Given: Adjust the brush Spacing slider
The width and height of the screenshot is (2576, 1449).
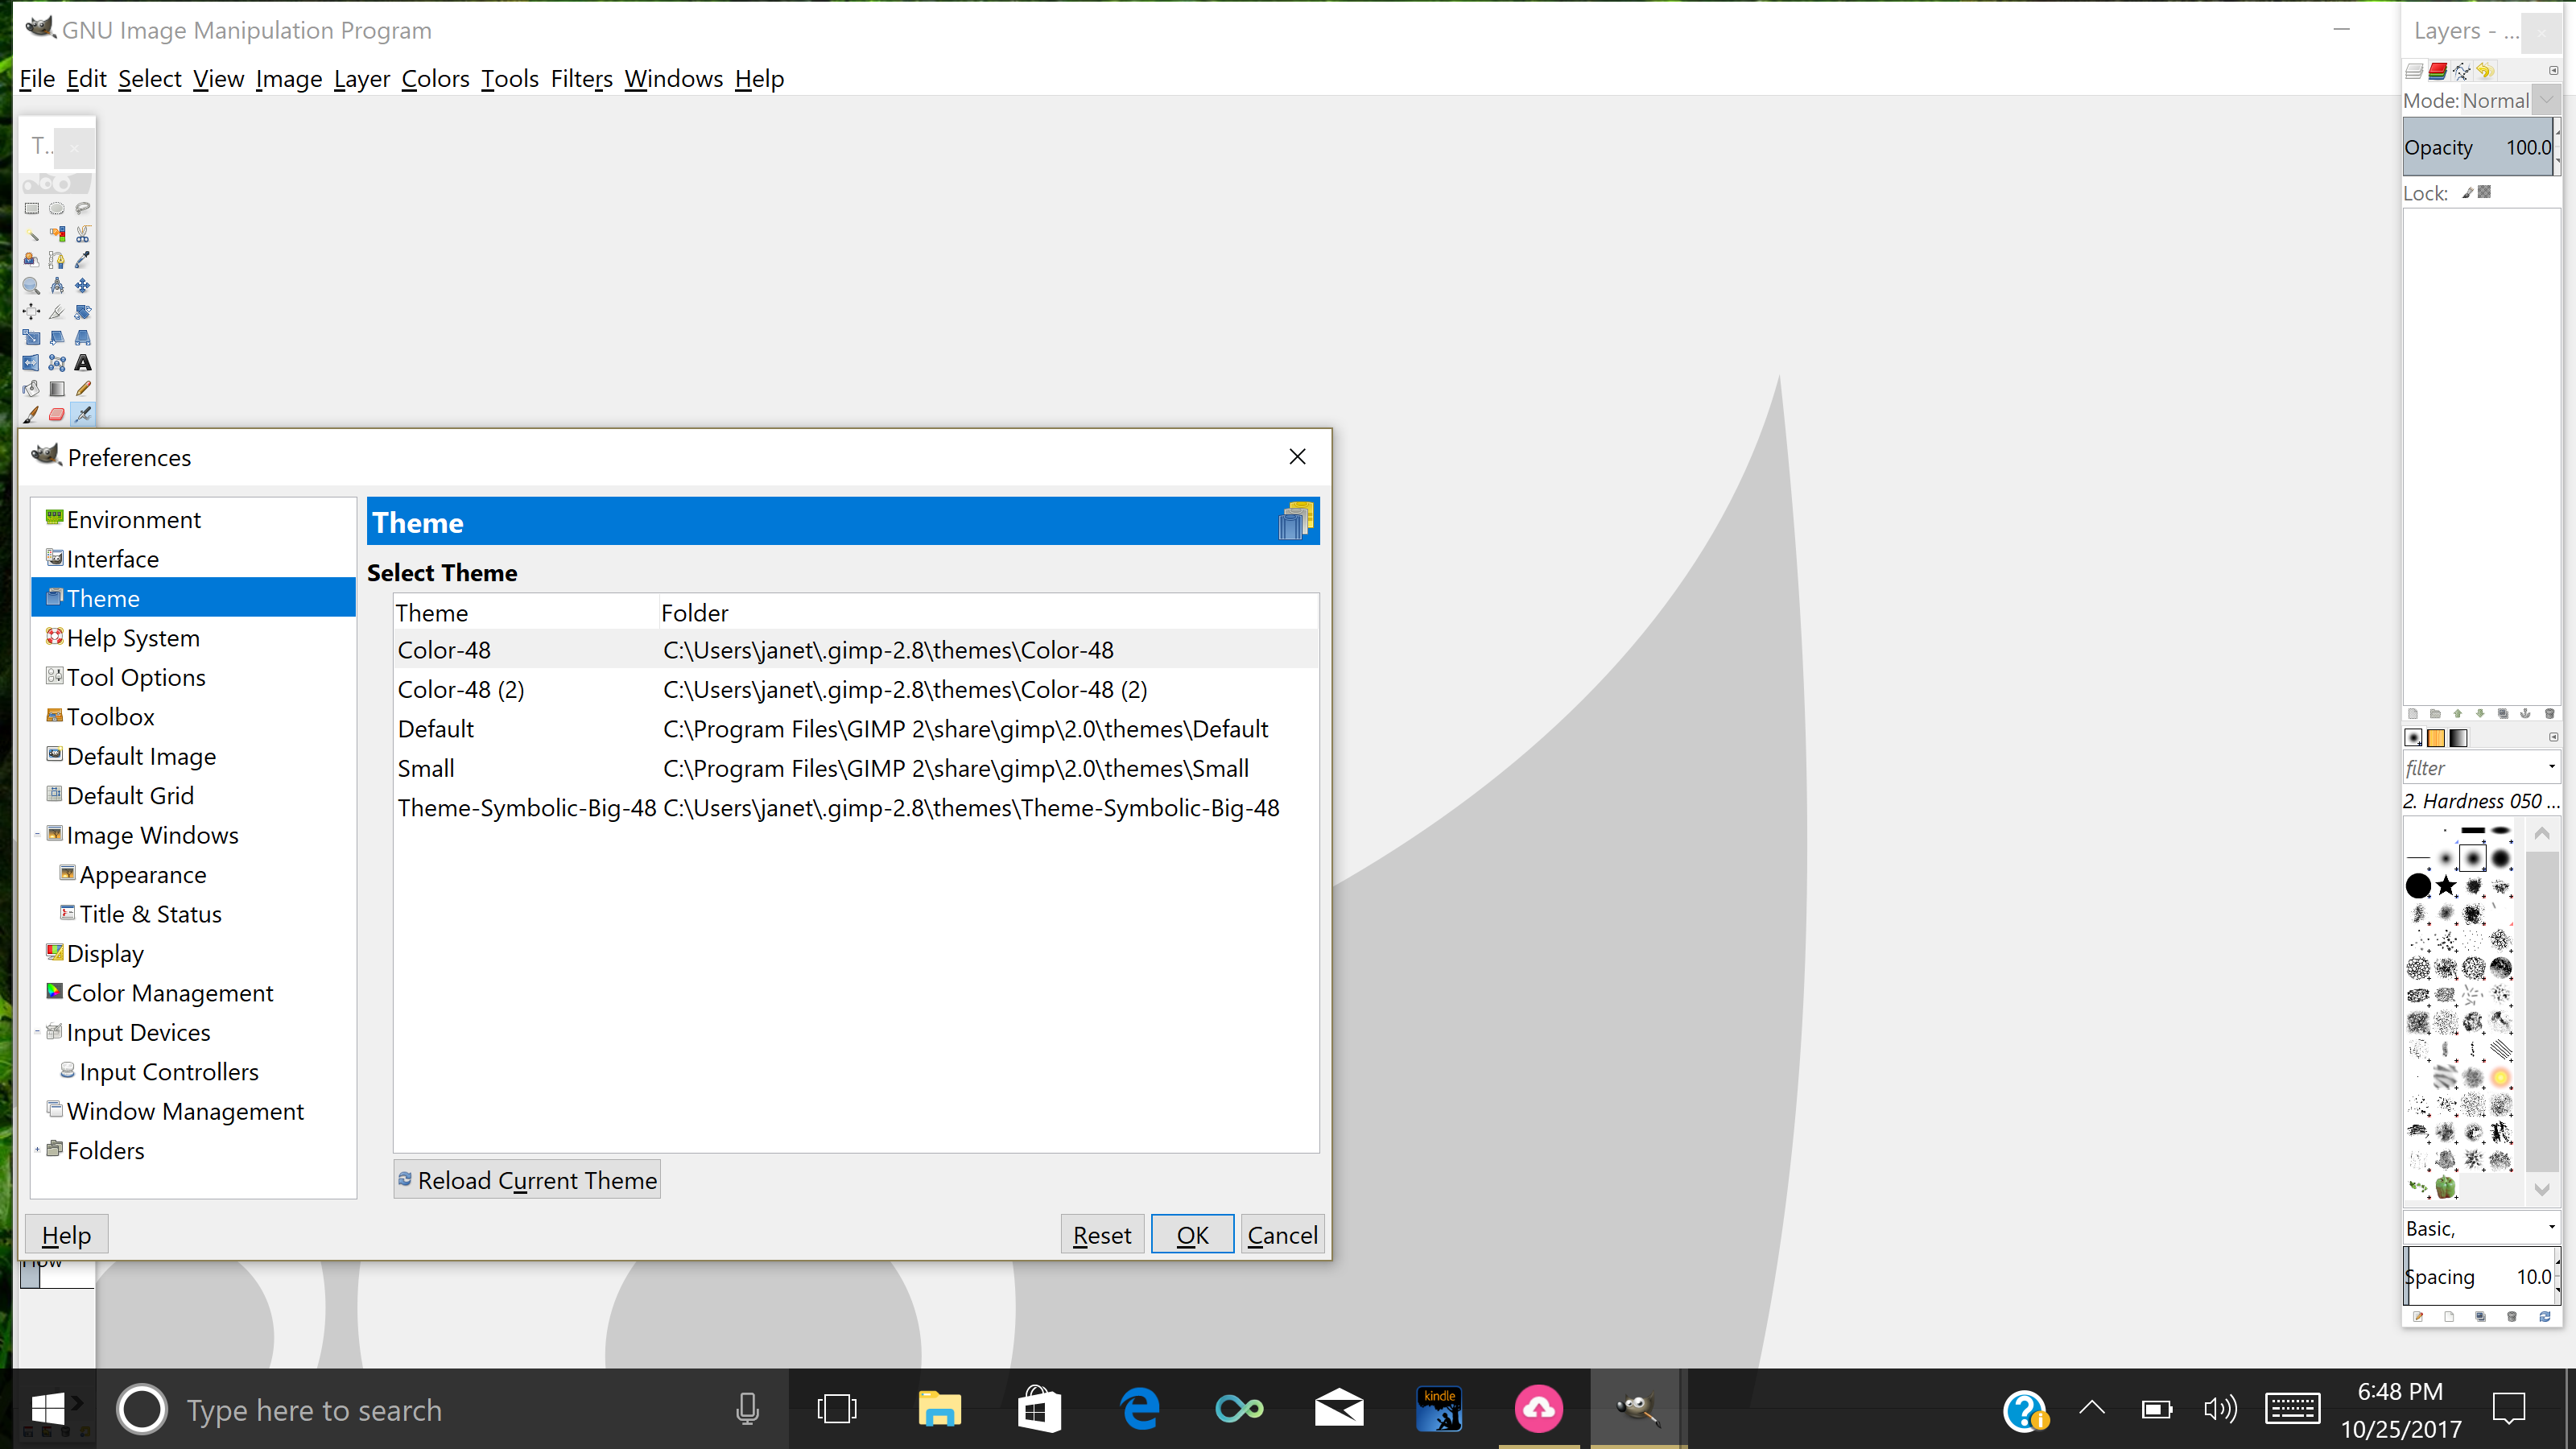Looking at the screenshot, I should point(2478,1276).
